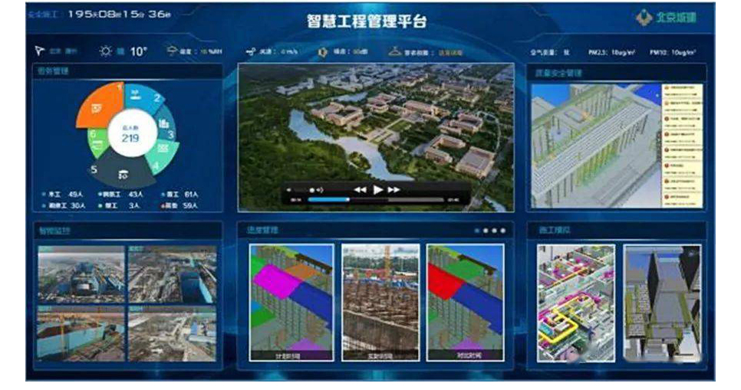Viewport: 741px width, 390px height.
Task: Click the location arrow icon in status bar
Action: coord(40,51)
